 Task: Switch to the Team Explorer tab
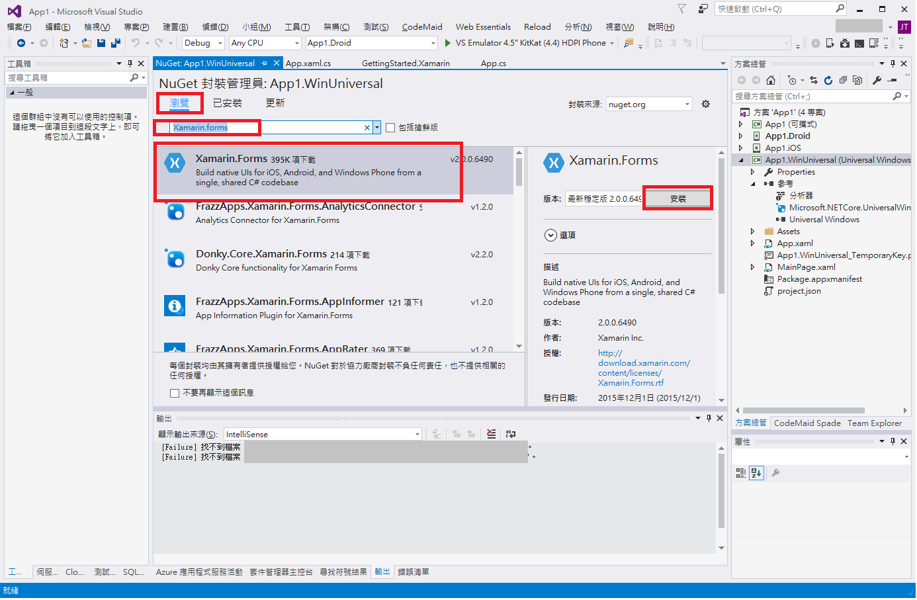pos(874,423)
